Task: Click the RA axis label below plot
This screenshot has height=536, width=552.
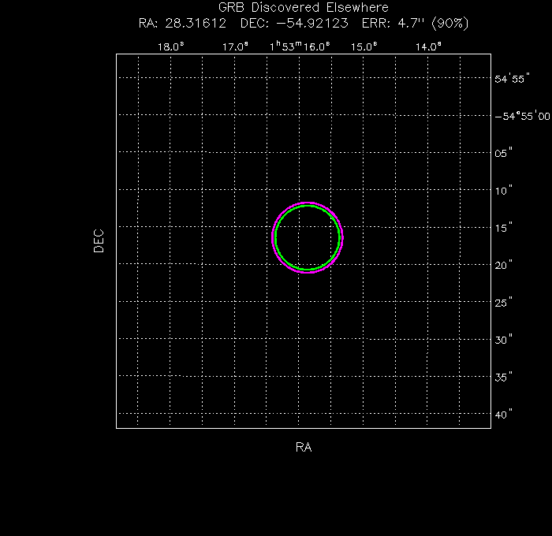Action: (304, 447)
